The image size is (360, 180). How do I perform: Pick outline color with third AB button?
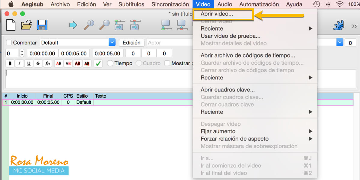point(77,63)
